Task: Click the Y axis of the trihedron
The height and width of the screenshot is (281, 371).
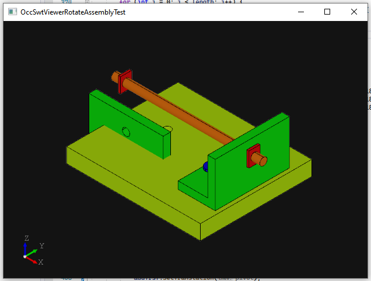Action: [x=32, y=253]
